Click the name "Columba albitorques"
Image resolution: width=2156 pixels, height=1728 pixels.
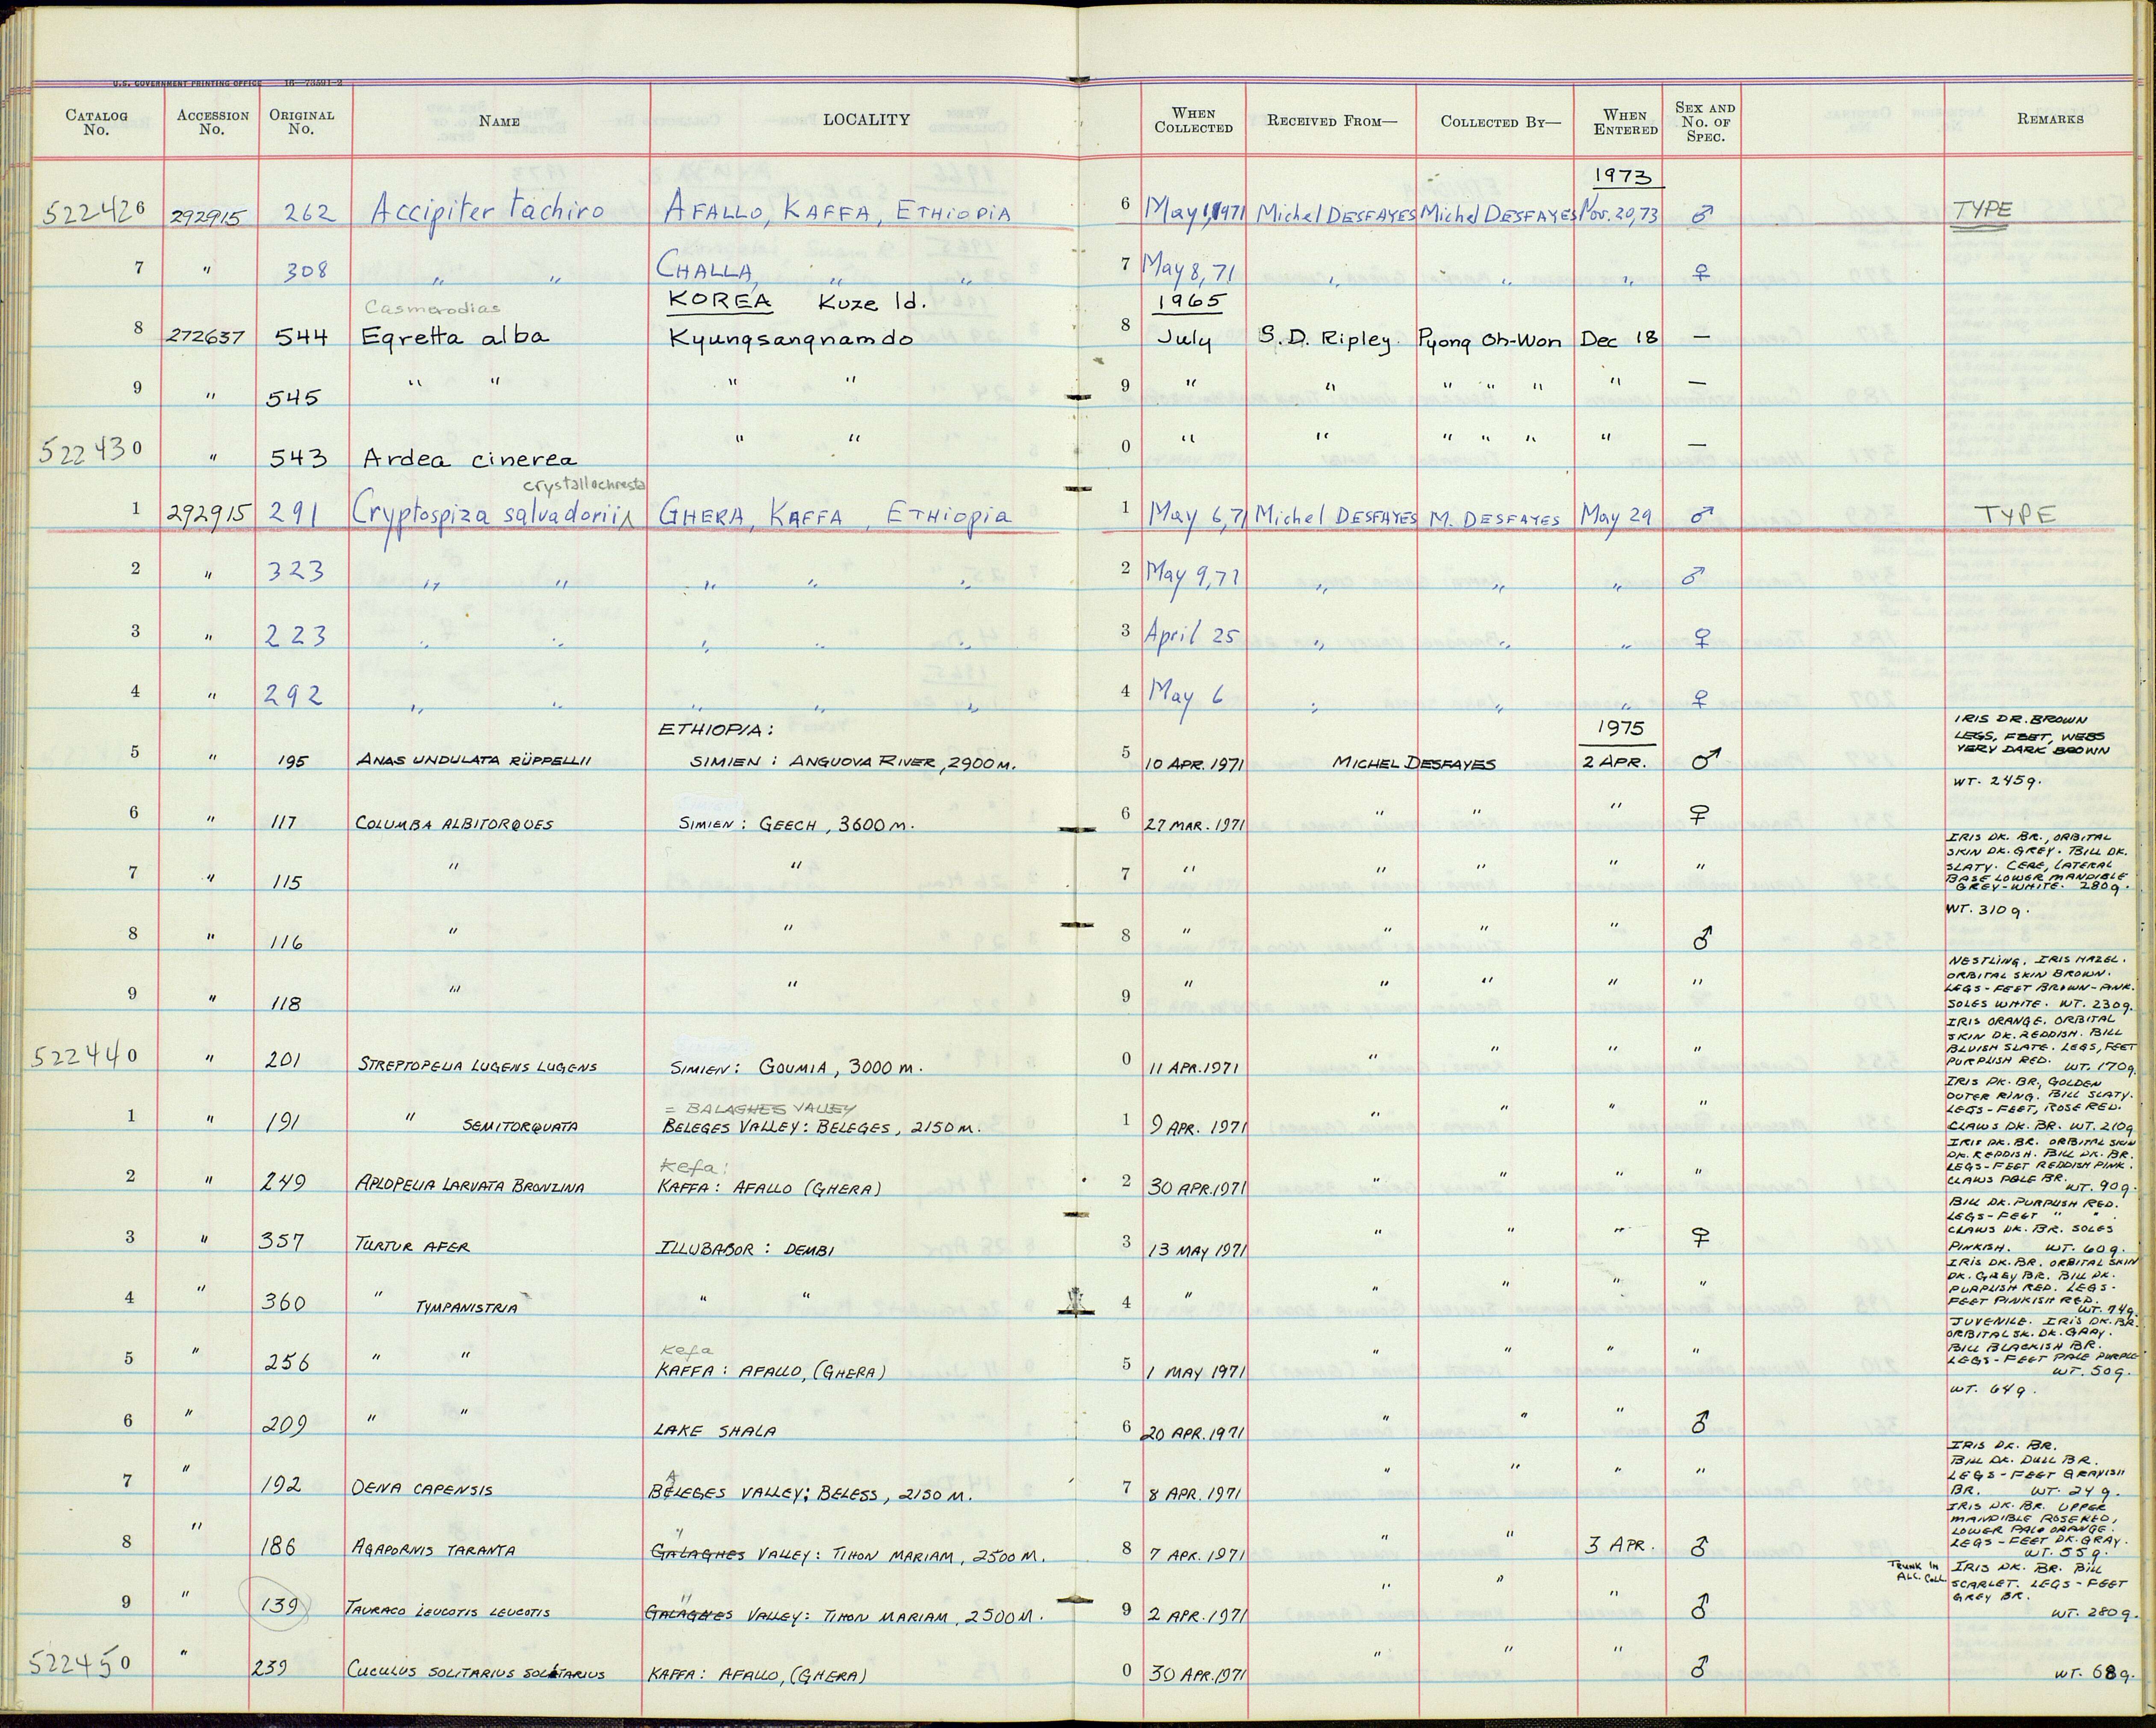click(x=453, y=824)
